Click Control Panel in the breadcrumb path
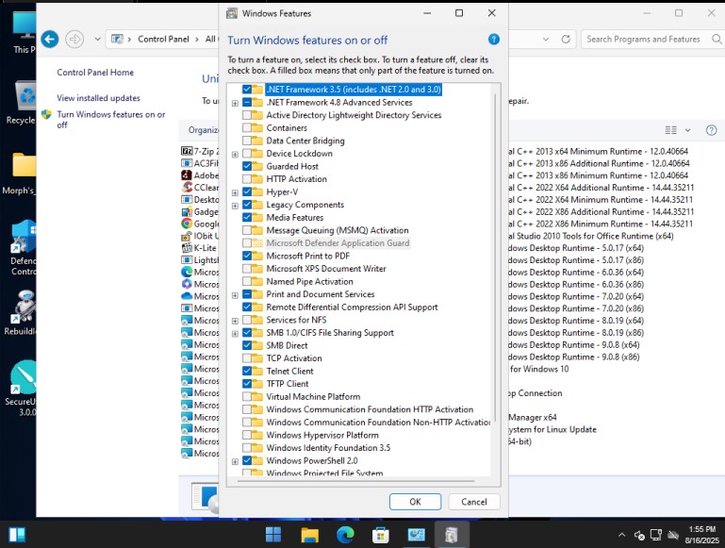The image size is (725, 548). point(163,40)
